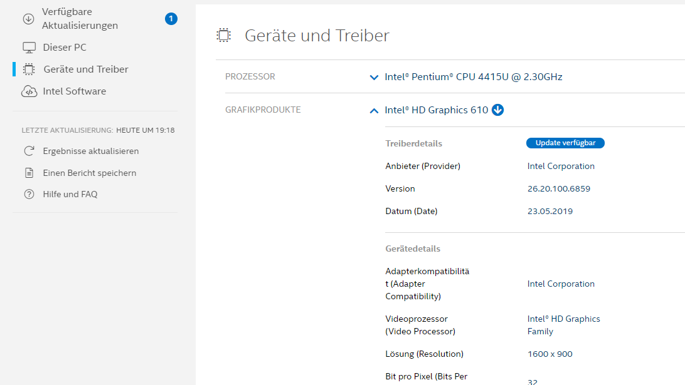Click Ergebnisse aktualisieren link
The width and height of the screenshot is (685, 385).
coord(91,151)
